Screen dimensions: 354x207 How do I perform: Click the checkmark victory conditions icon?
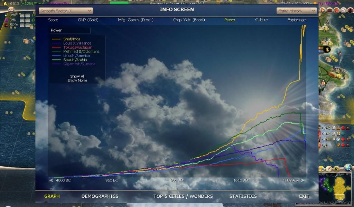point(329,169)
